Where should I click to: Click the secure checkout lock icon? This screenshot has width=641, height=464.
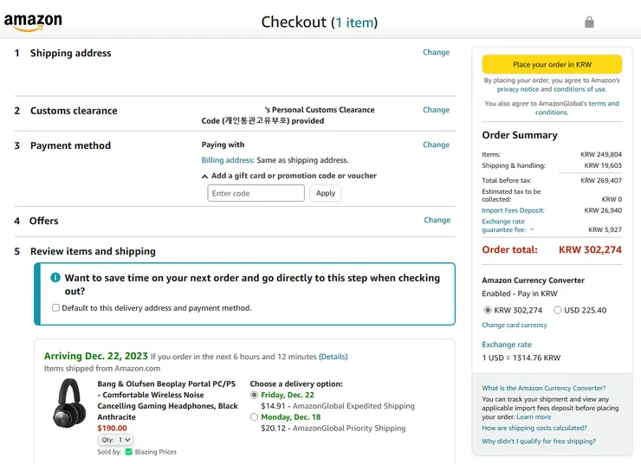pyautogui.click(x=589, y=22)
